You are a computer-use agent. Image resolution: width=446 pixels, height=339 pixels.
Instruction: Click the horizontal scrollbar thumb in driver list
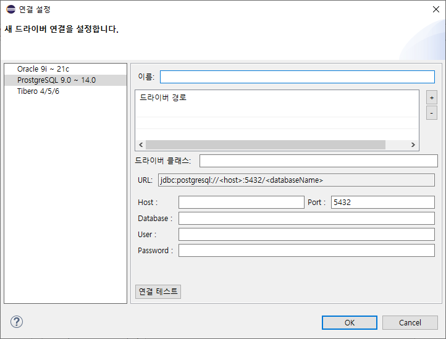pyautogui.click(x=266, y=144)
